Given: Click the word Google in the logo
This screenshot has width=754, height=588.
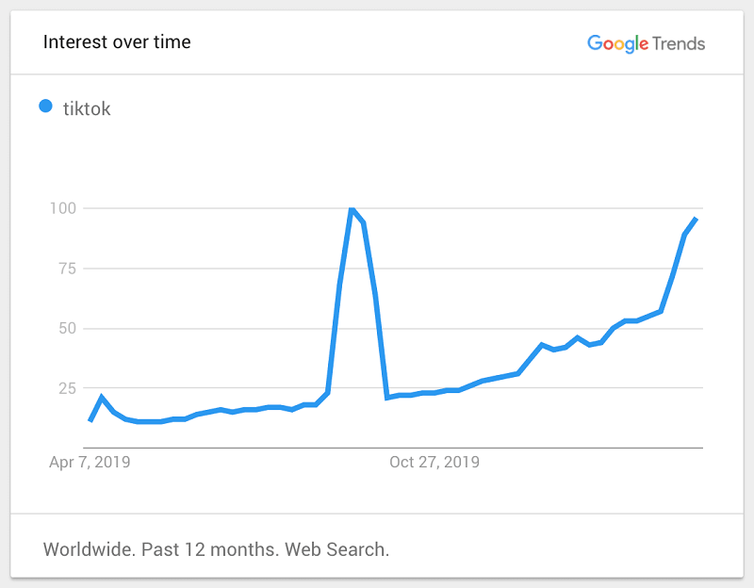Looking at the screenshot, I should [618, 43].
